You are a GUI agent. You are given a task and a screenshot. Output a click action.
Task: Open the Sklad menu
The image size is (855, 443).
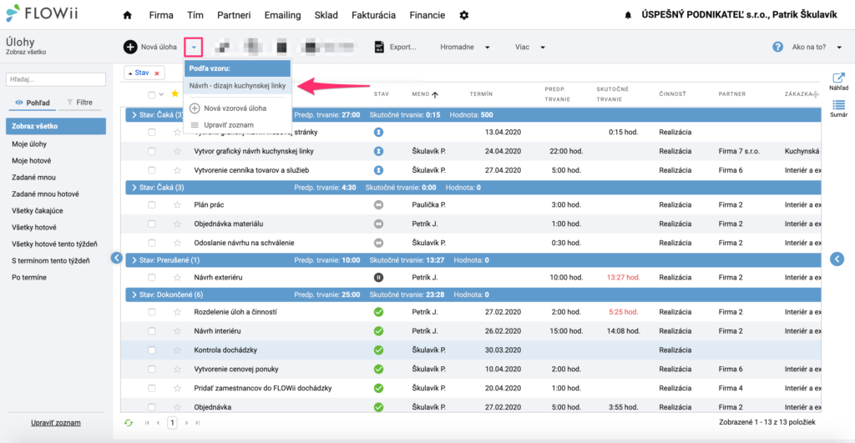[326, 15]
